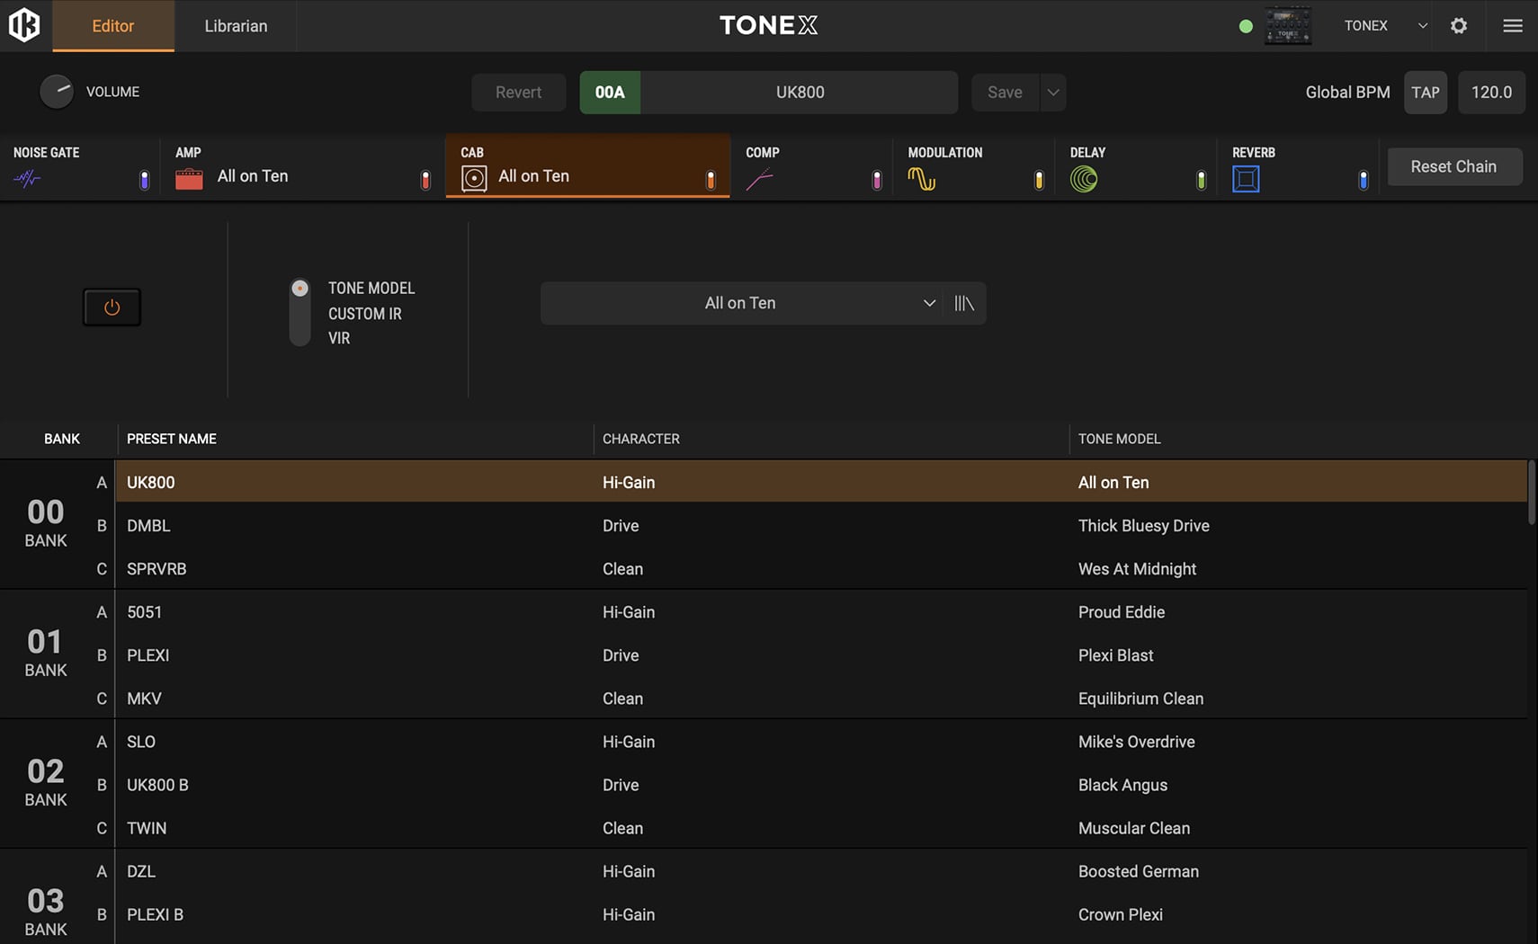Expand the TONEX device dropdown
Screen dimensions: 1538x944
1422,26
